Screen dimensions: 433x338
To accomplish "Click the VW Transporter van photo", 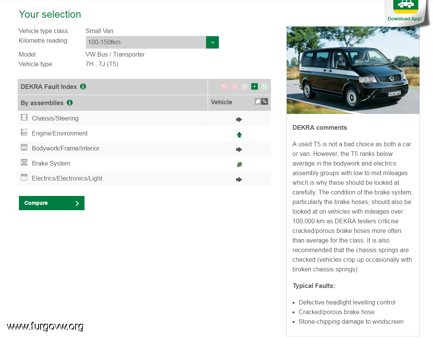I will click(353, 70).
